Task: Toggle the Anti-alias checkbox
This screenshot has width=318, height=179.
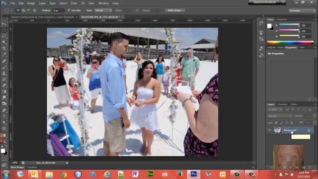Action: click(x=69, y=10)
